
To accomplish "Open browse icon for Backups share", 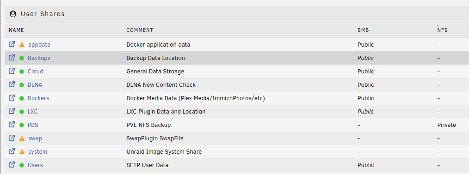I will tap(12, 58).
